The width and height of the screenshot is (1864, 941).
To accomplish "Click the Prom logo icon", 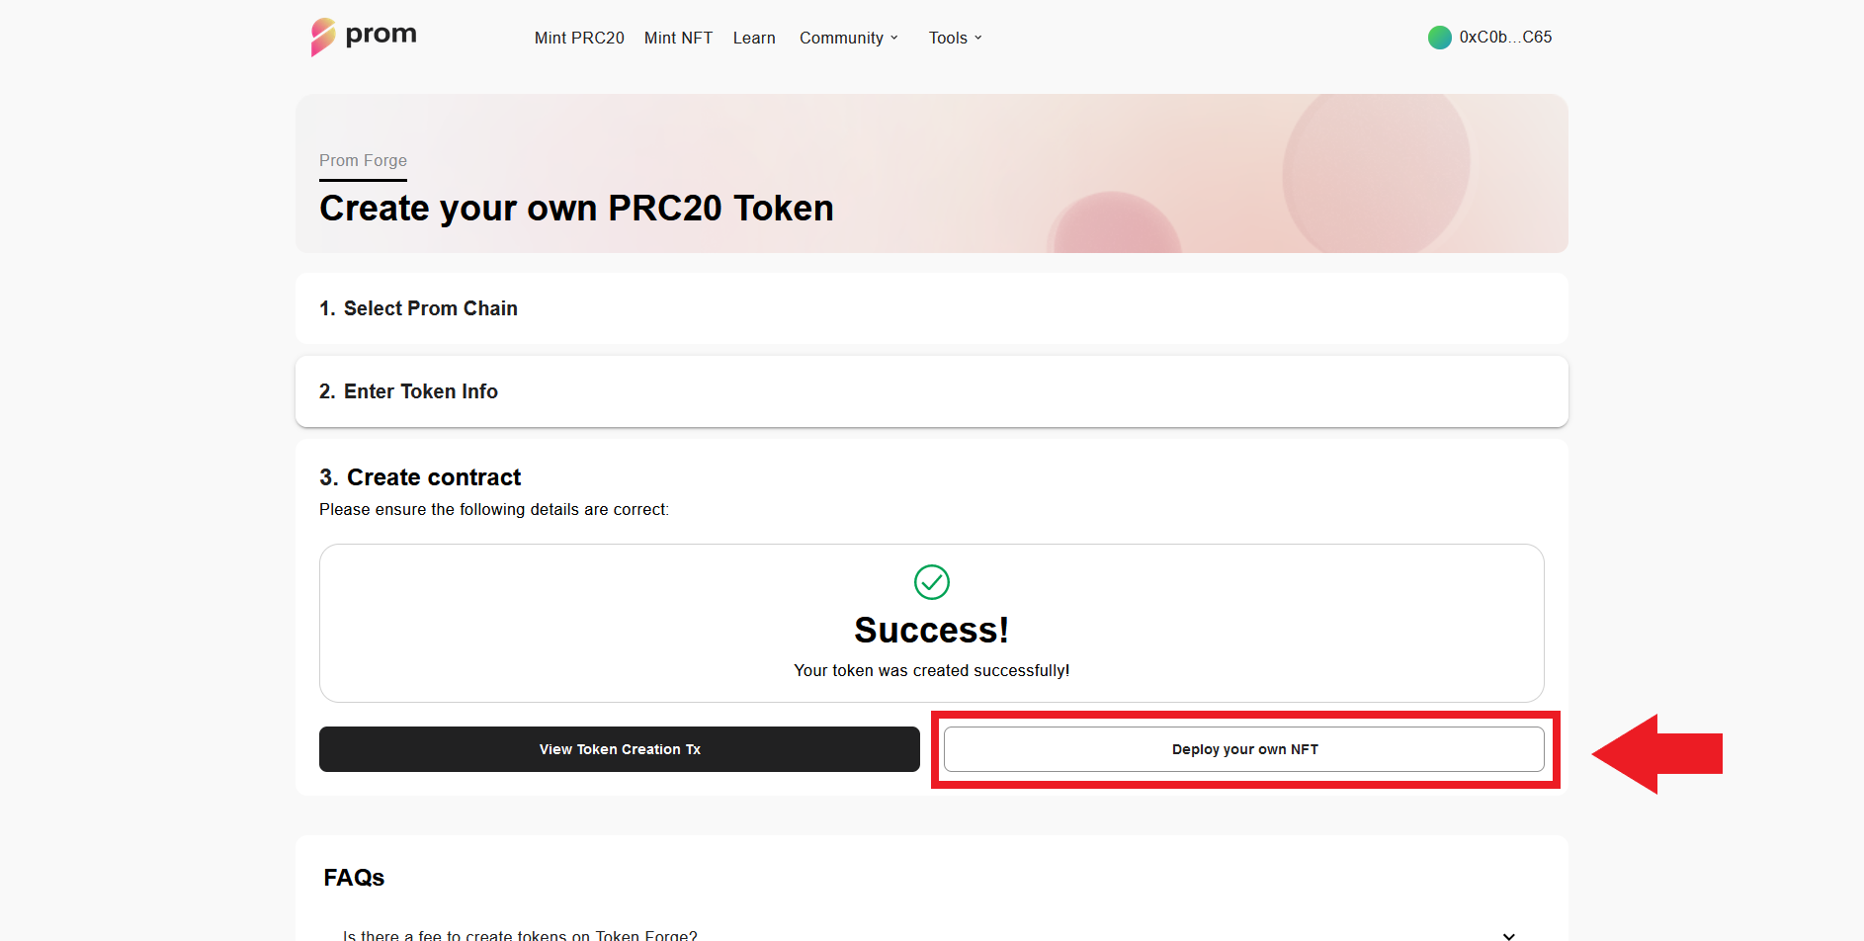I will [323, 38].
